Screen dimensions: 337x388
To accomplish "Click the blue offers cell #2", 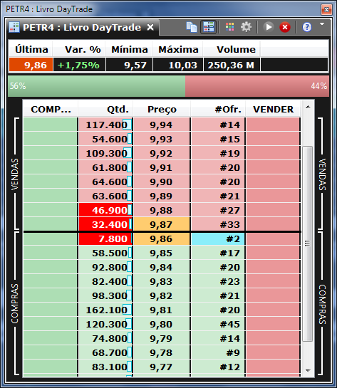I will pos(218,238).
